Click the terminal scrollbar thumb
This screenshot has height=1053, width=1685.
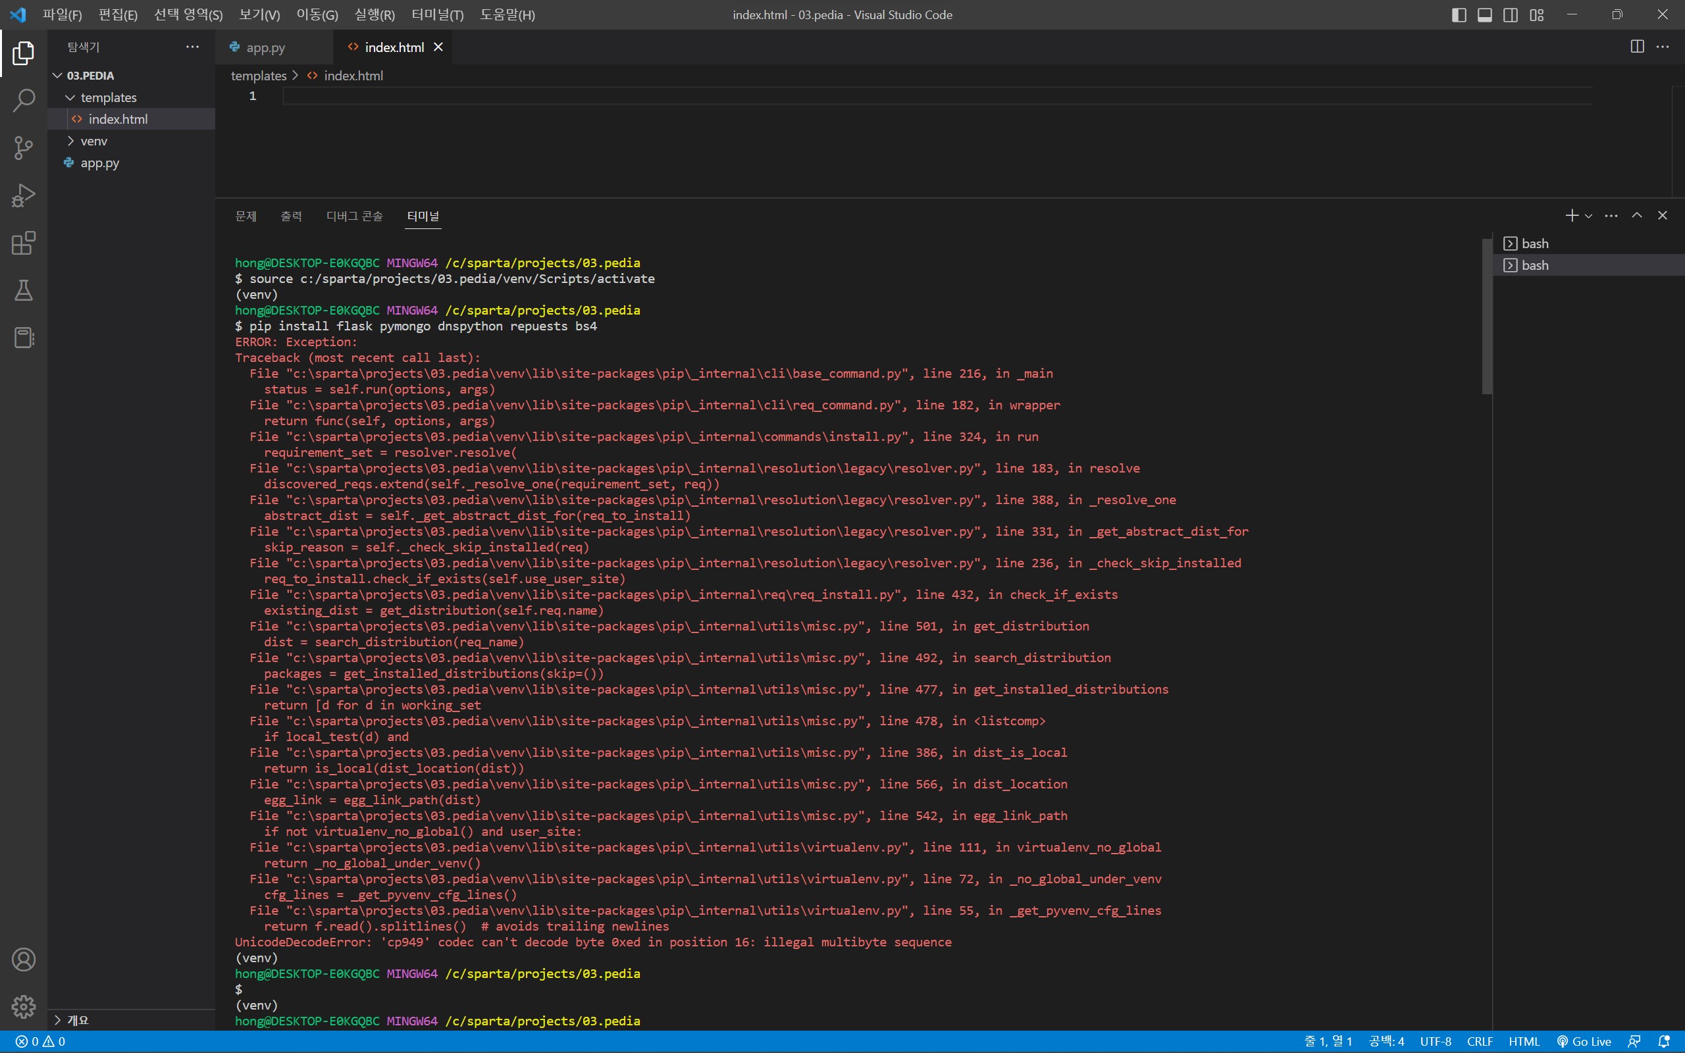tap(1487, 316)
